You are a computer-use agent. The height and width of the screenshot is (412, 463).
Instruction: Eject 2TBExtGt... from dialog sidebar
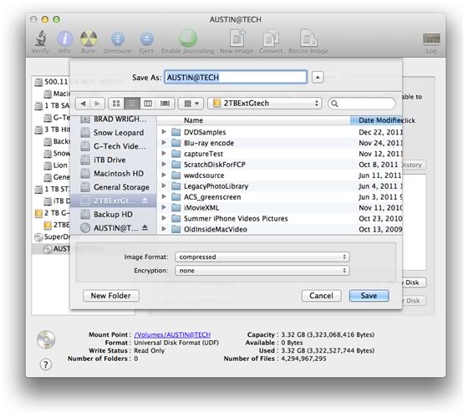tap(145, 201)
